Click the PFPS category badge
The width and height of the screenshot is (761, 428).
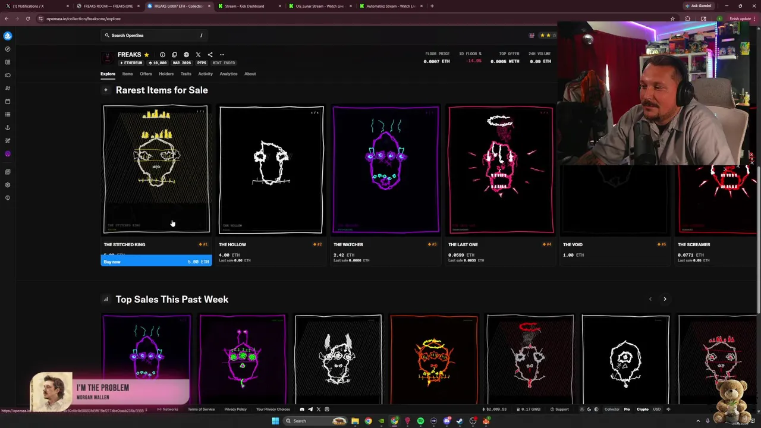click(x=202, y=62)
